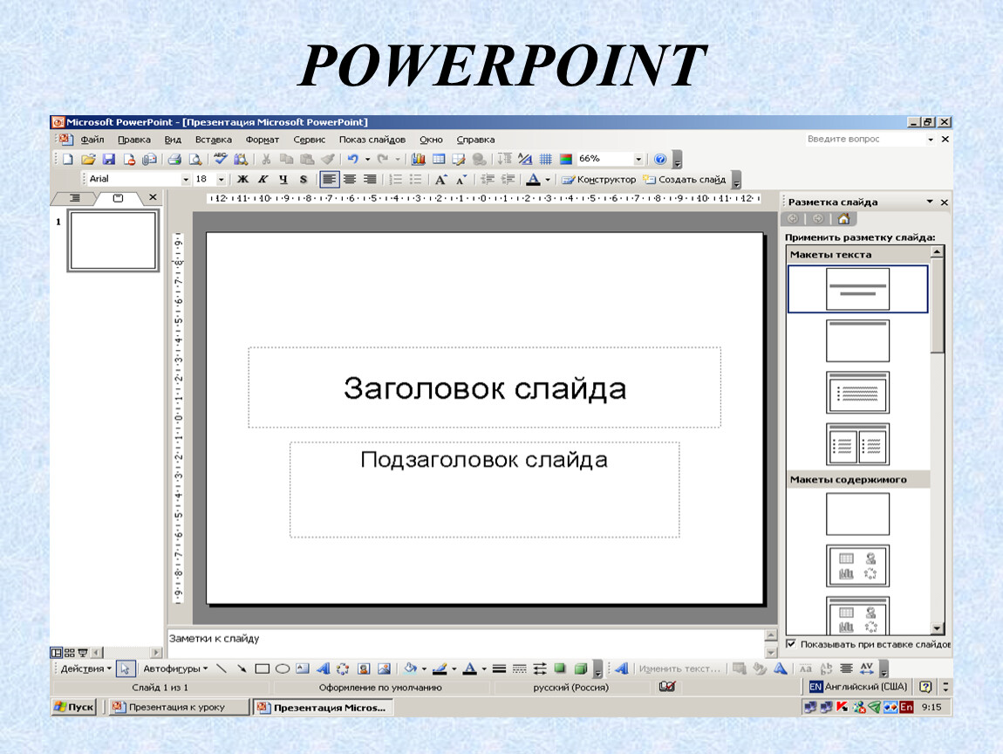Click the Создать слайд button
Screen dimensions: 1003x754
[x=685, y=180]
